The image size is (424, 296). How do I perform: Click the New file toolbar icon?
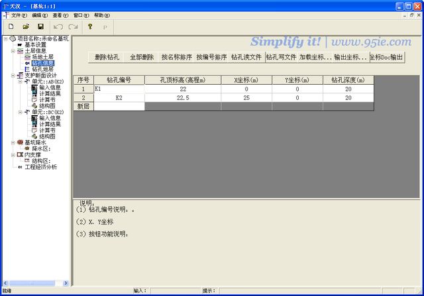pos(11,26)
